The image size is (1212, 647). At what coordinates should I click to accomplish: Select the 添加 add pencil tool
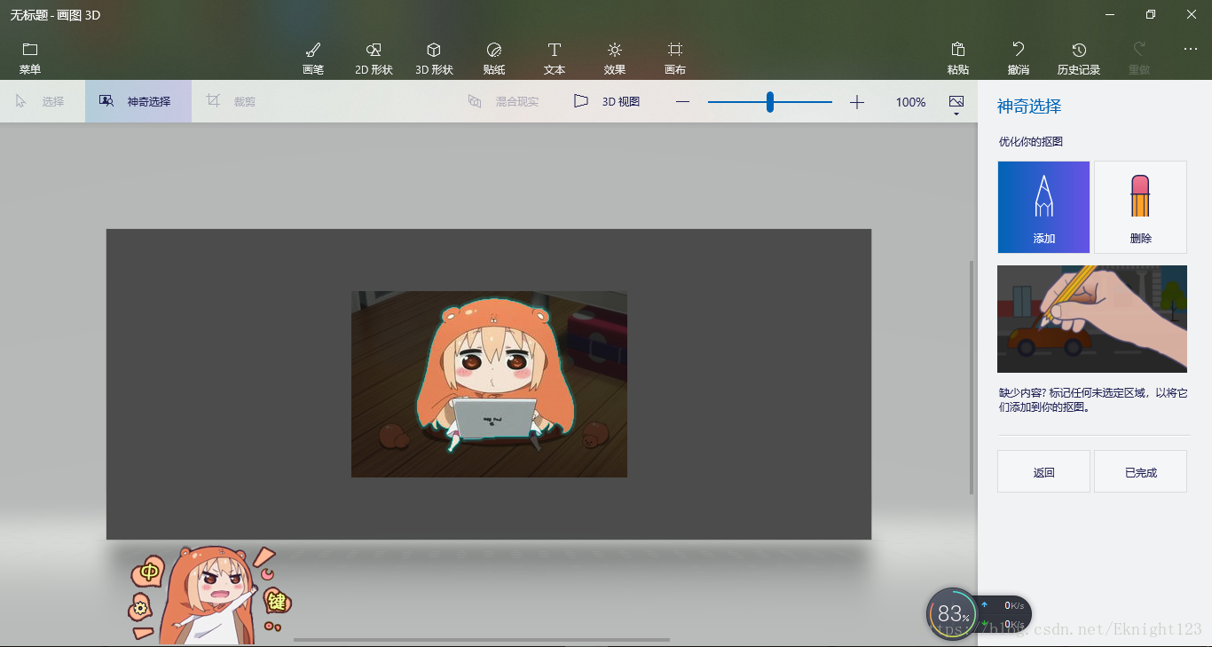click(x=1043, y=207)
